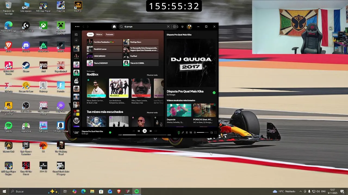Open Friend Activity icon
Viewport: 348px width, 195px height.
pos(182,27)
